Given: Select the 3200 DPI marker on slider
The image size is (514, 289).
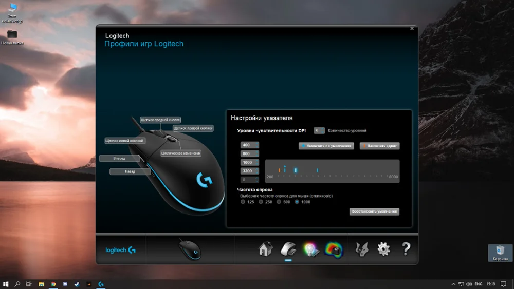Looking at the screenshot, I should click(318, 170).
